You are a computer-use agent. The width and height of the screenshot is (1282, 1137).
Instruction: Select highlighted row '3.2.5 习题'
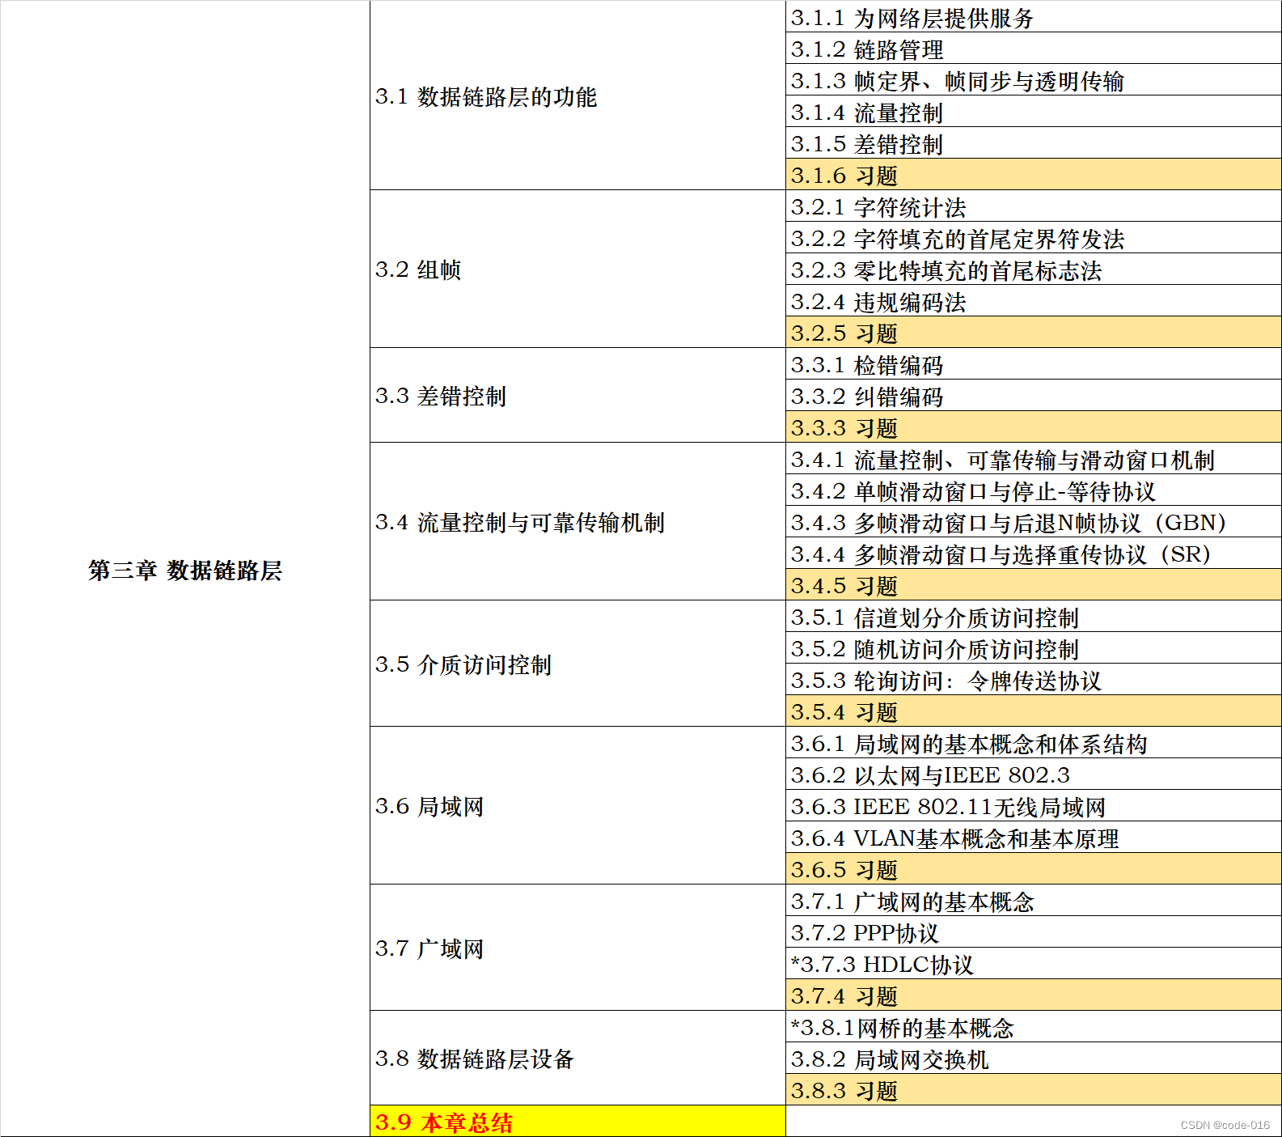click(x=1034, y=333)
